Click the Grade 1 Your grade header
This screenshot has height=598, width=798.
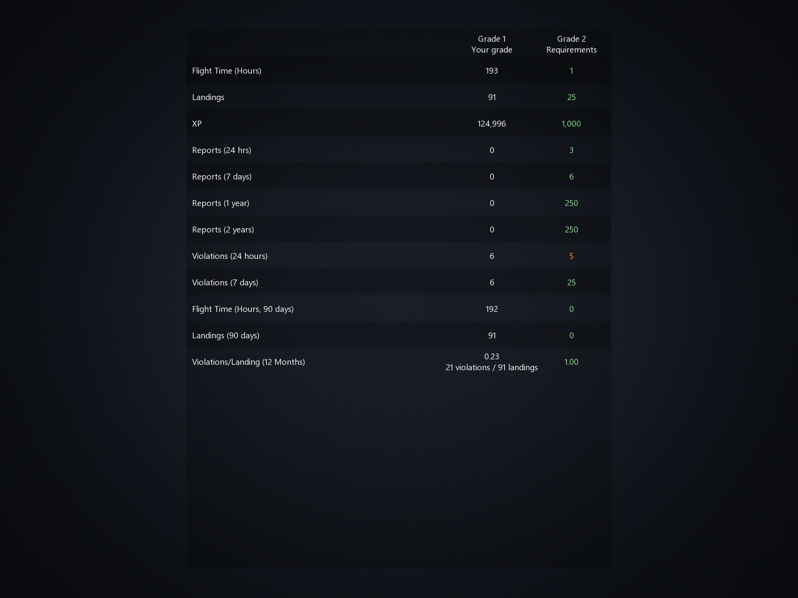coord(492,44)
